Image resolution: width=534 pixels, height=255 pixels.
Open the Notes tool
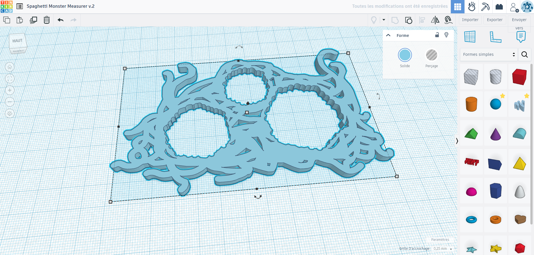click(x=521, y=37)
